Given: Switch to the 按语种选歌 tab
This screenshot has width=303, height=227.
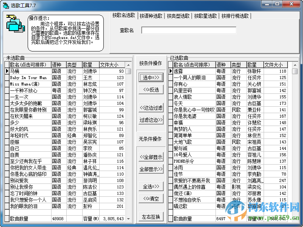Looking at the screenshot, I should [151, 16].
